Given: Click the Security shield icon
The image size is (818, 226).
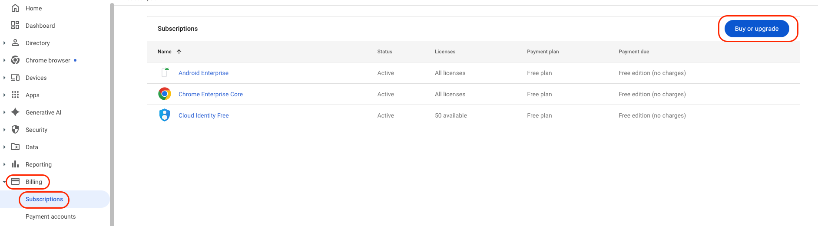Looking at the screenshot, I should [x=15, y=130].
